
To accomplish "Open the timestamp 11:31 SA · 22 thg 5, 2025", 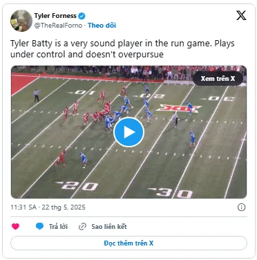I will pos(48,207).
